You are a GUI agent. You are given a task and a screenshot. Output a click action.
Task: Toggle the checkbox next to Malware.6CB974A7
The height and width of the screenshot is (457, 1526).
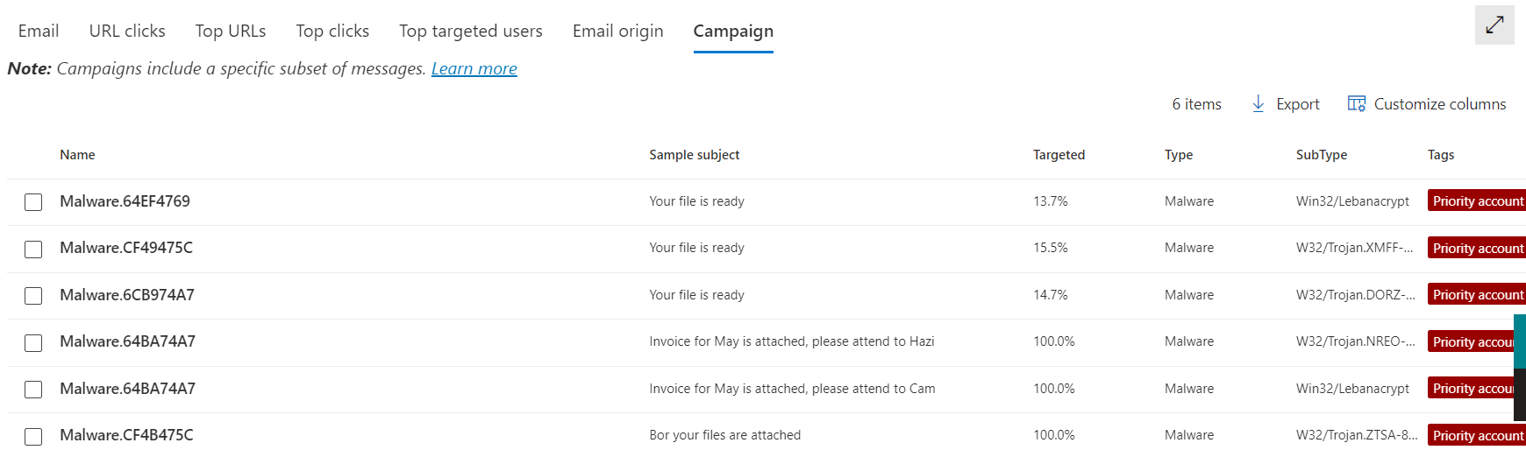coord(33,296)
